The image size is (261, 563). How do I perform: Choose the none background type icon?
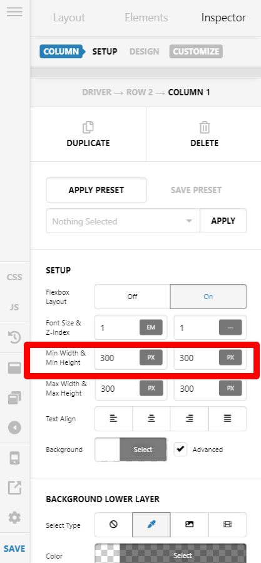click(x=114, y=525)
